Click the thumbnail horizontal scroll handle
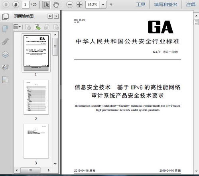 click(x=30, y=170)
